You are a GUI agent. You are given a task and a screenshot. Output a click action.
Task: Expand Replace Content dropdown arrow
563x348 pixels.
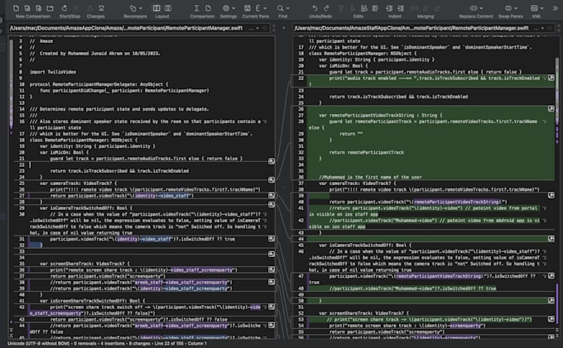481,8
